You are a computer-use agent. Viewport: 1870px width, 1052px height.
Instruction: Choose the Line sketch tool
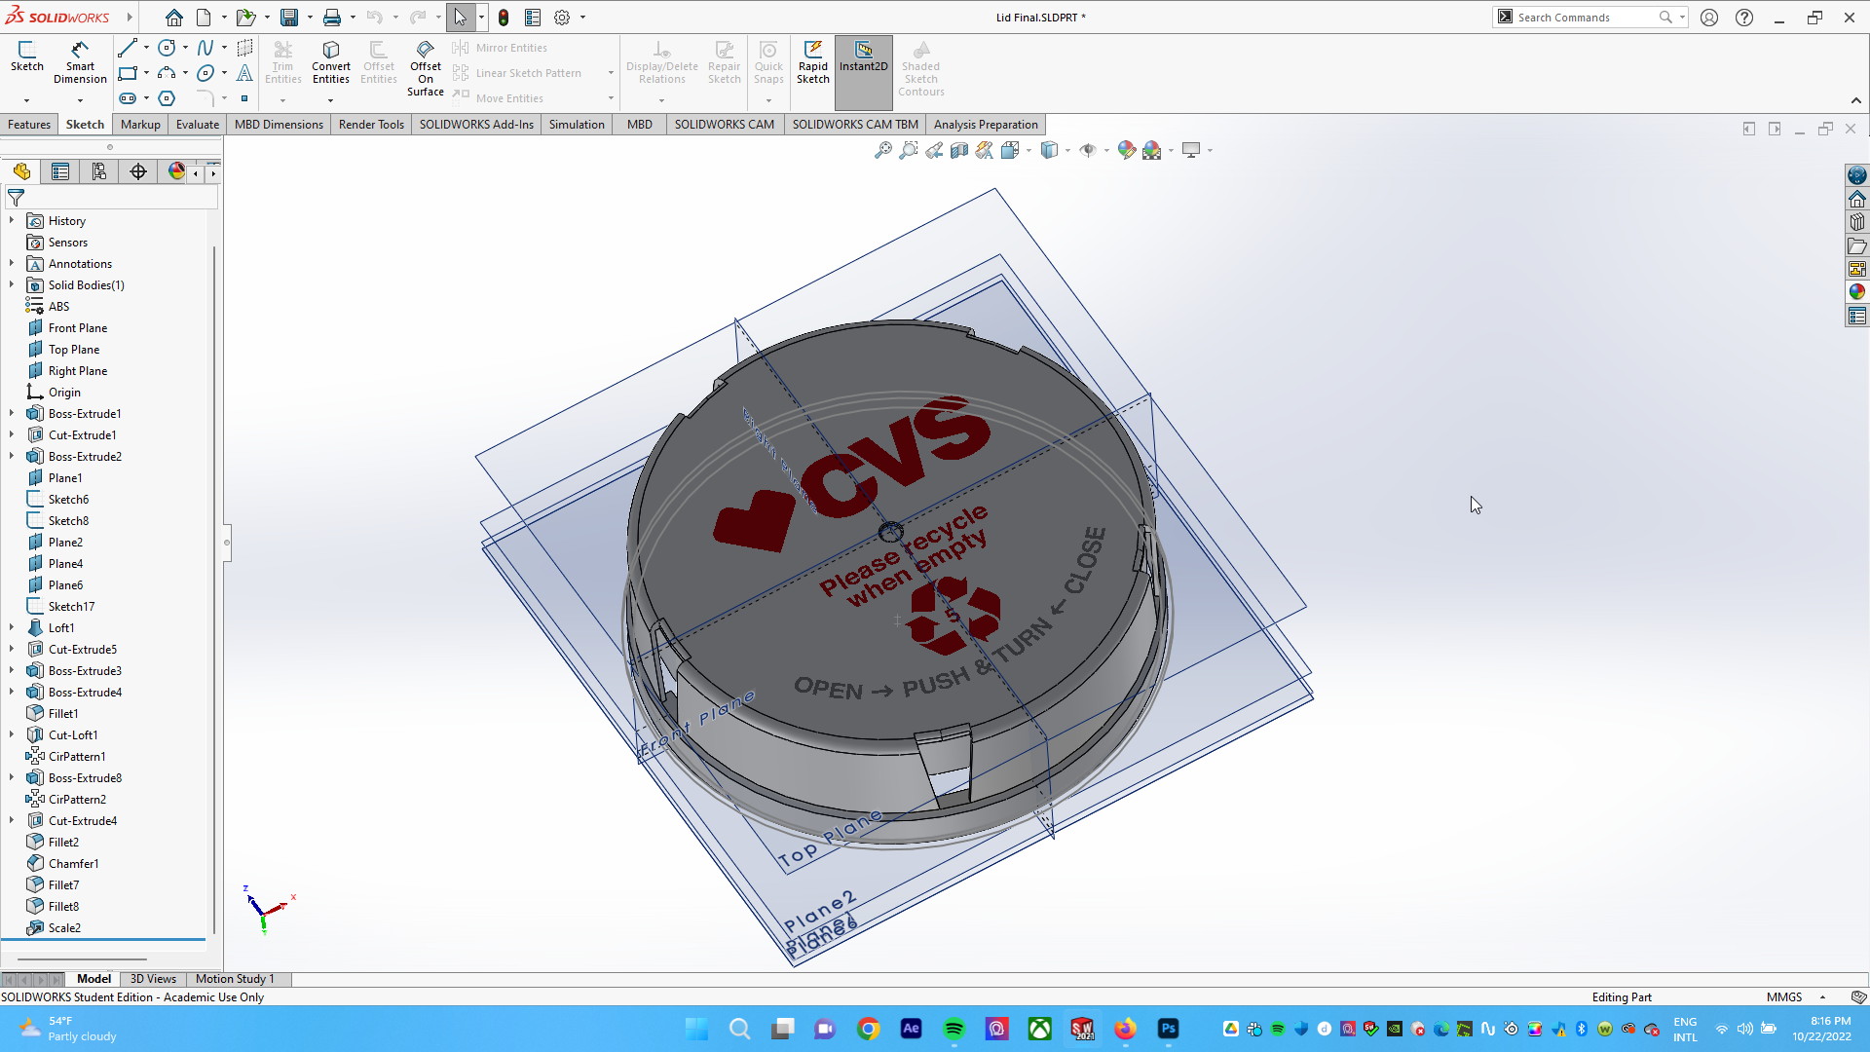(128, 48)
